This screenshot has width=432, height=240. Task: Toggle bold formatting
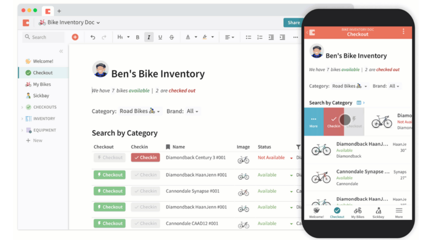tap(137, 37)
